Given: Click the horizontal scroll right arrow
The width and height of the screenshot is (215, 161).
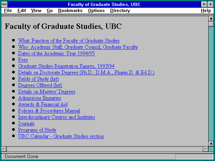Looking at the screenshot, I should click(x=205, y=149).
